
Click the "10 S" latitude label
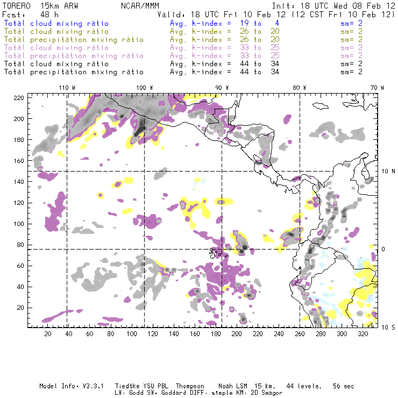[388, 328]
